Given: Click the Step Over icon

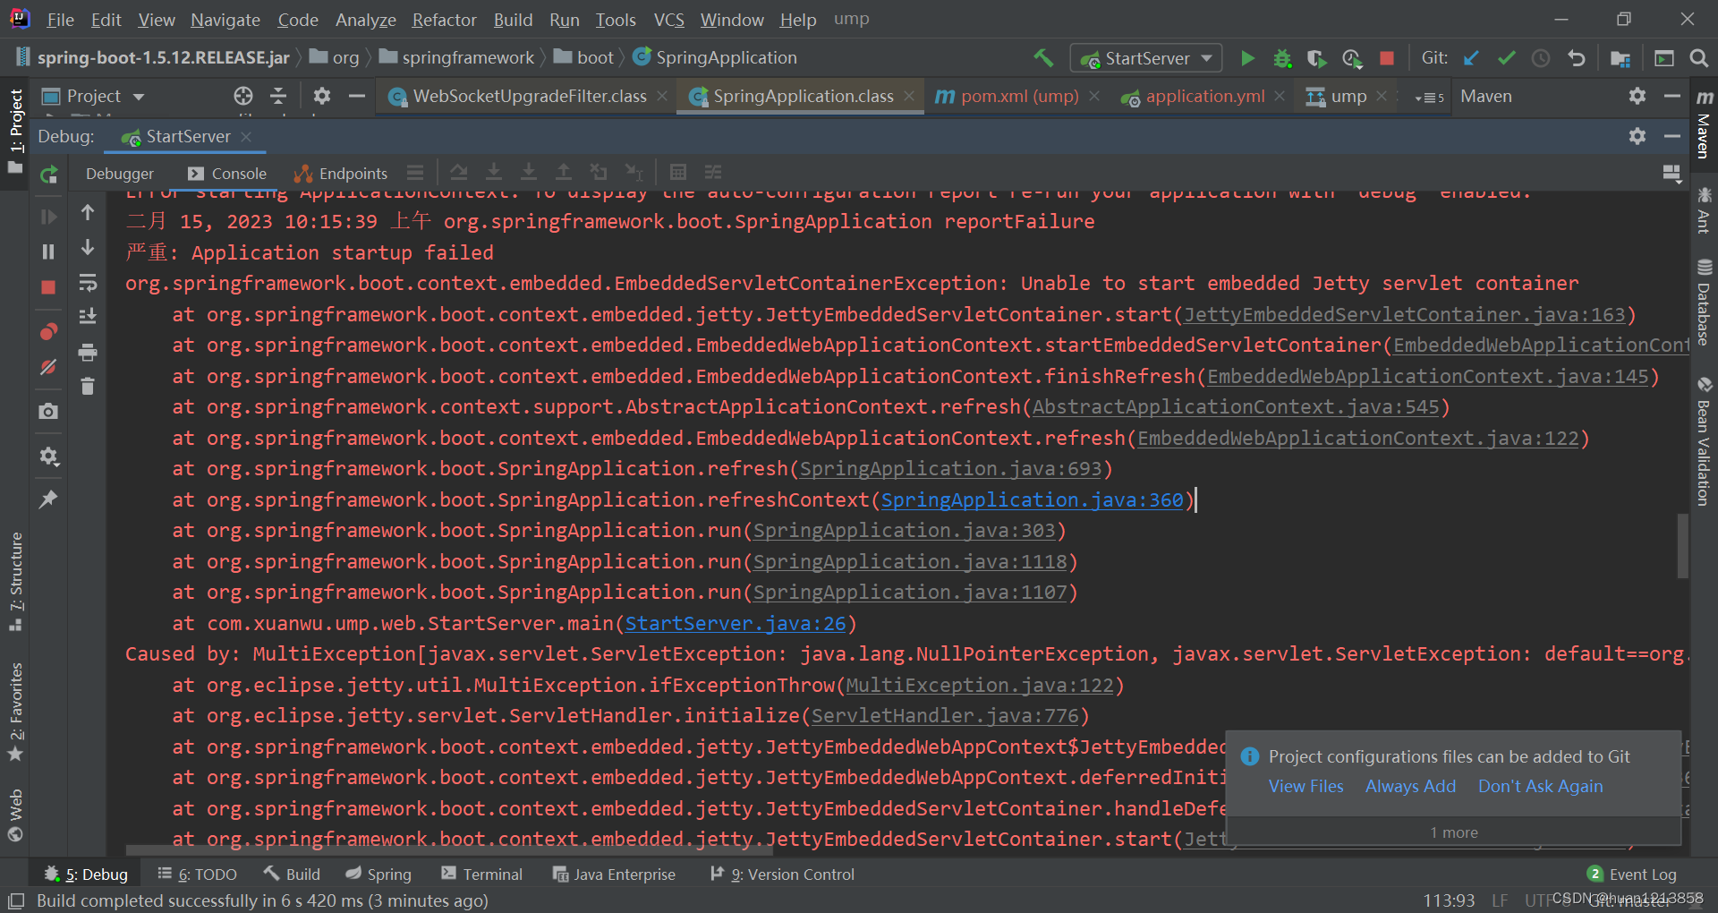Looking at the screenshot, I should 459,172.
